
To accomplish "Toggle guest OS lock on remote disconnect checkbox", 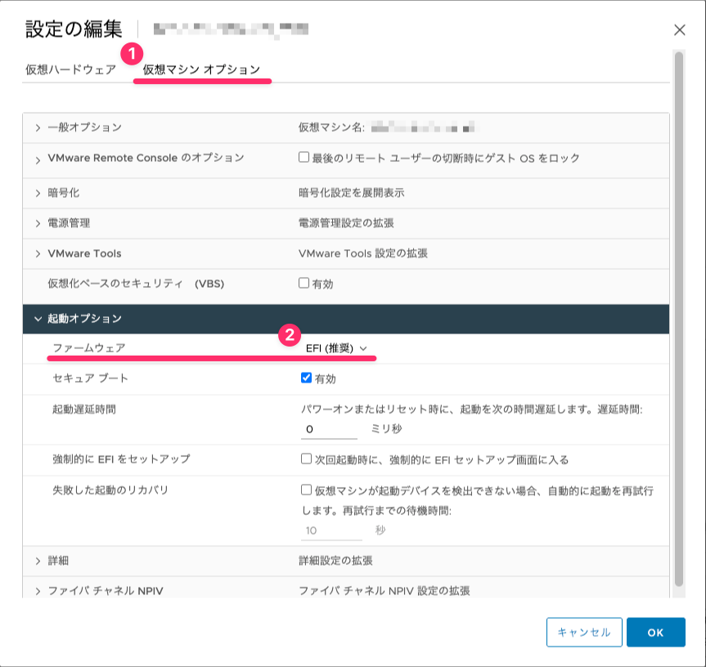I will (304, 157).
